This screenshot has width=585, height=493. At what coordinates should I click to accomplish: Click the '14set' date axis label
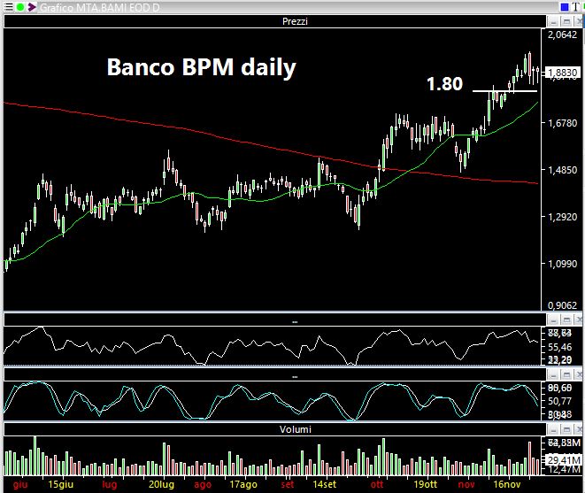[x=324, y=484]
